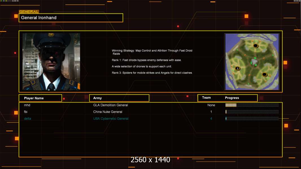
Task: Click the General Ironhand portrait
Action: [51, 62]
